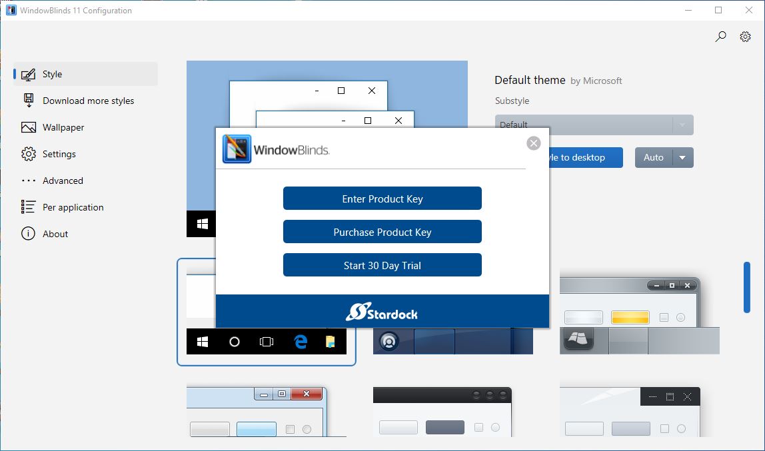Viewport: 765px width, 451px height.
Task: Open the Substyle dropdown showing Default
Action: (594, 125)
